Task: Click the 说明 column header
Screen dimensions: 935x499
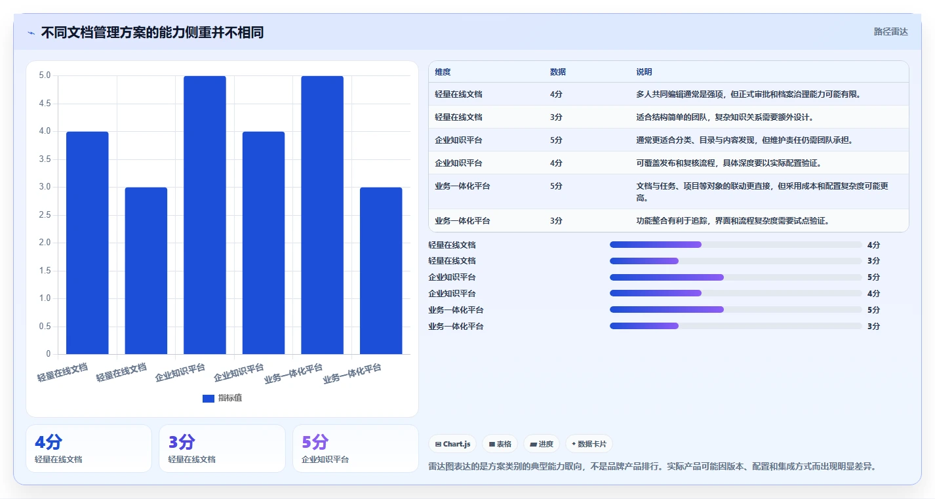Action: (x=644, y=72)
